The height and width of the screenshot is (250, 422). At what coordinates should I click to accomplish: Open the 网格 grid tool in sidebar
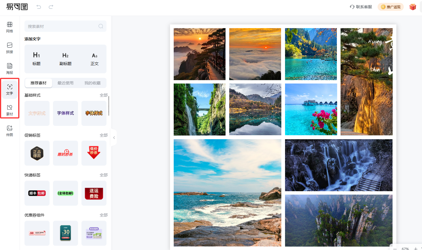tap(10, 27)
